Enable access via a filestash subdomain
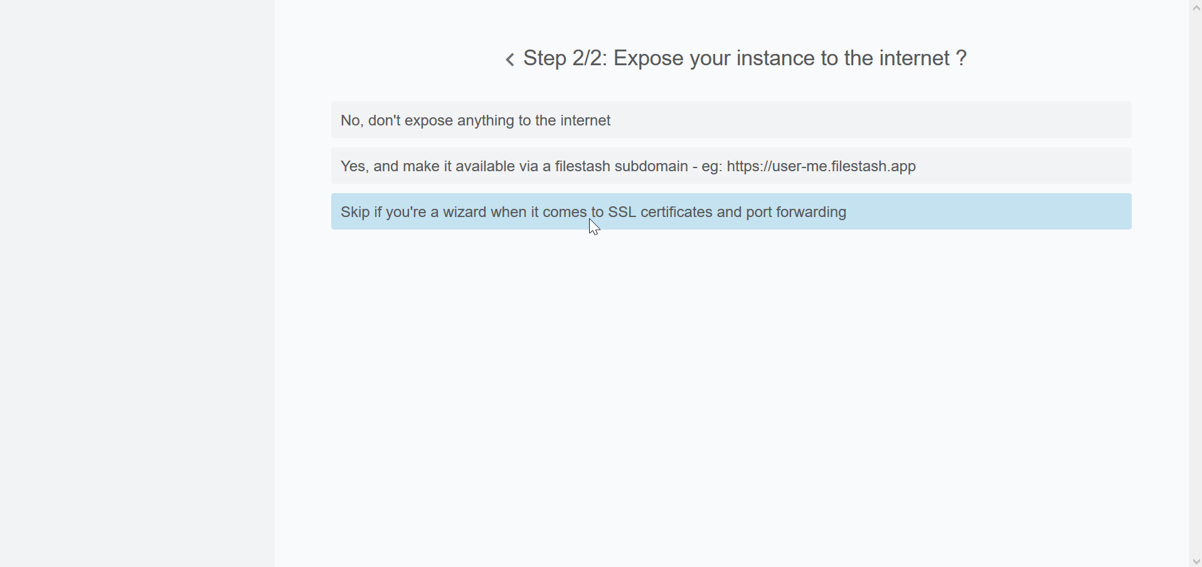Screen dimensions: 1202x567 pos(627,166)
